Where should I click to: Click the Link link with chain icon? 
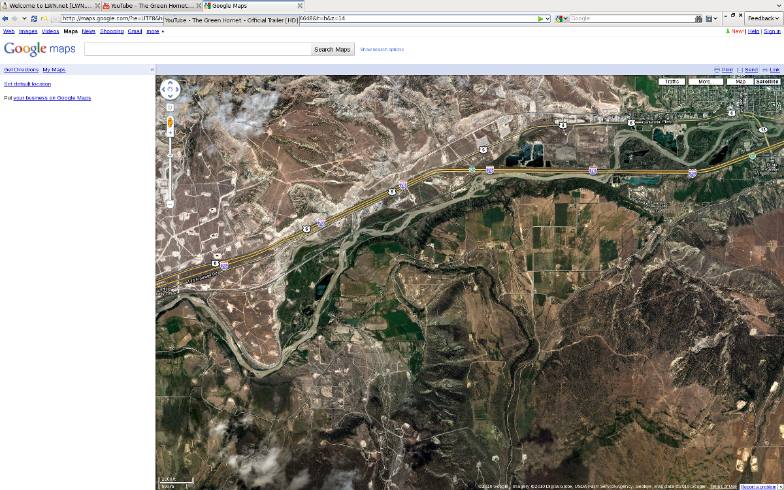pyautogui.click(x=771, y=70)
